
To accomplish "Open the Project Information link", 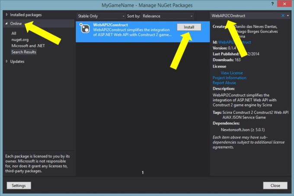I will coord(229,78).
